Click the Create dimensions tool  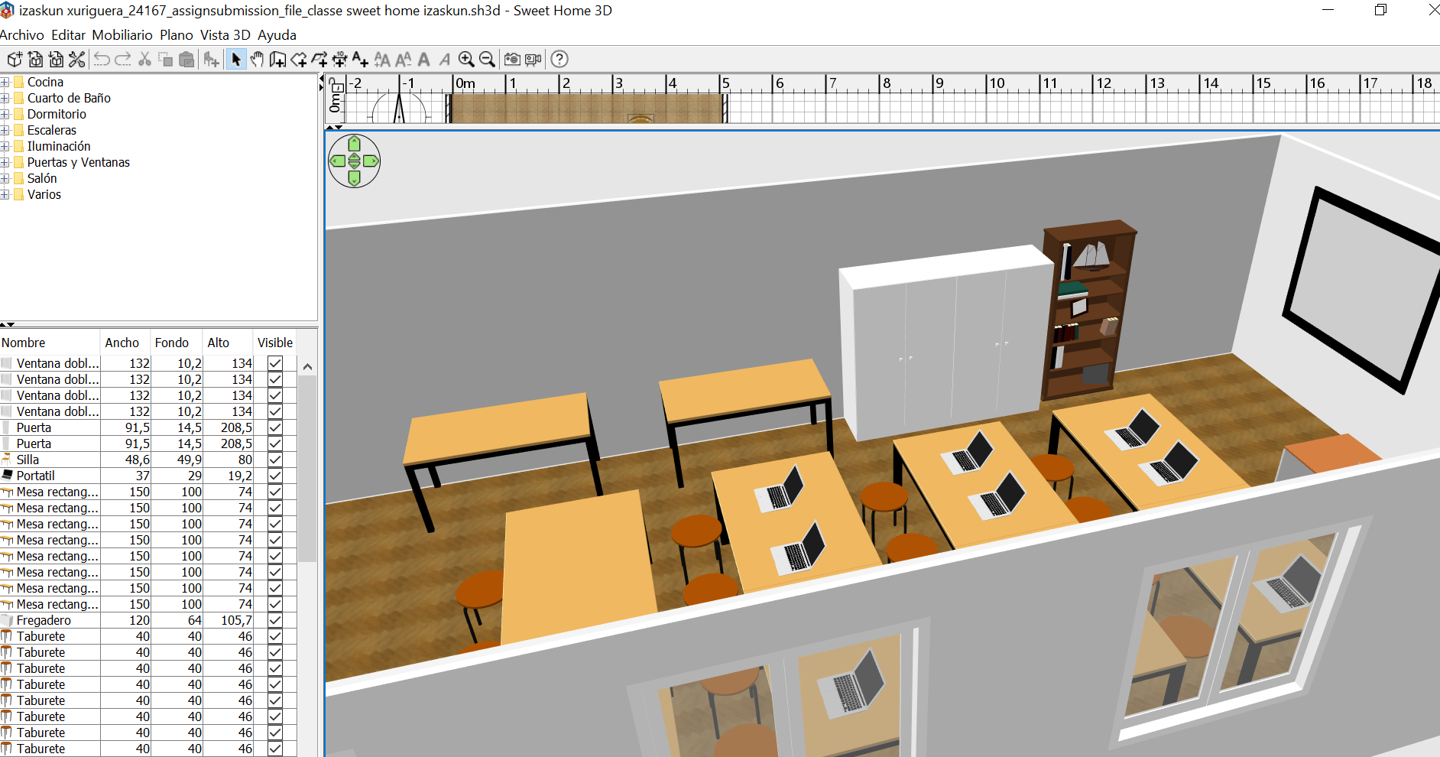click(x=340, y=60)
